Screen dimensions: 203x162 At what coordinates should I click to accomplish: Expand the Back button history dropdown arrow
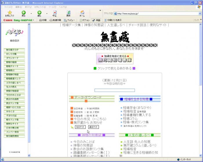coord(31,13)
